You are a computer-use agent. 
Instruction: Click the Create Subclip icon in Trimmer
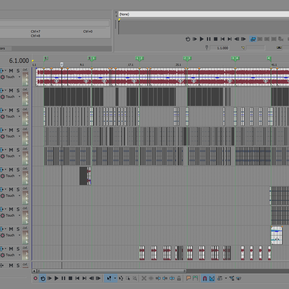pos(281,39)
